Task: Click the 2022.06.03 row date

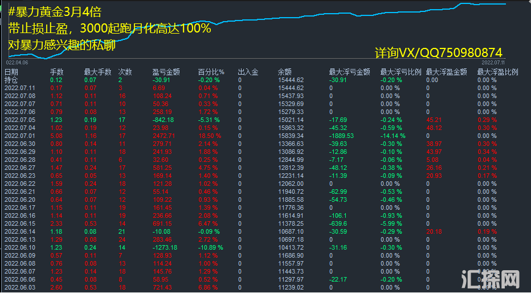Action: pos(20,288)
